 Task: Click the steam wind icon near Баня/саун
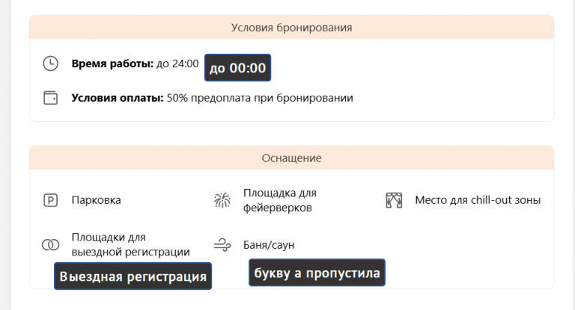222,244
